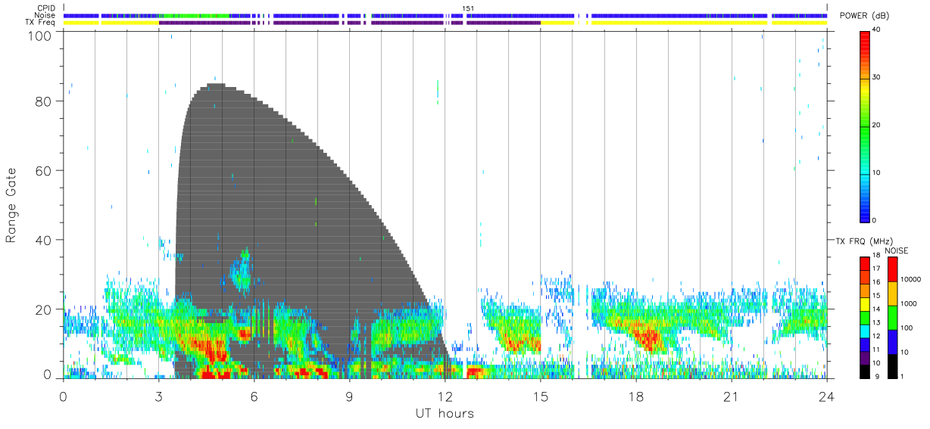
Task: Select the yellow segment of the TX FRQ legend
Action: pyautogui.click(x=865, y=304)
